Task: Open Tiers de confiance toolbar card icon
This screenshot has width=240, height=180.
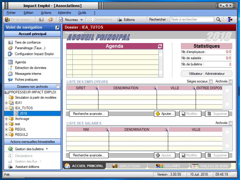Action: (41, 19)
